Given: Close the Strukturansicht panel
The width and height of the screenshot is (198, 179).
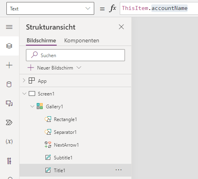Looking at the screenshot, I should 121,27.
